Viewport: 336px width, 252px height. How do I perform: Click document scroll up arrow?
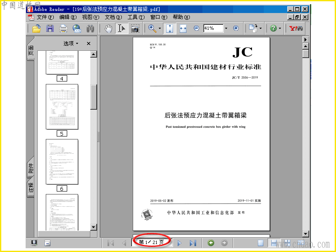(306, 46)
